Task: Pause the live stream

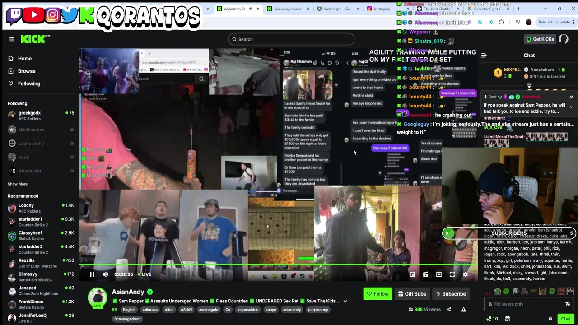Action: [92, 274]
